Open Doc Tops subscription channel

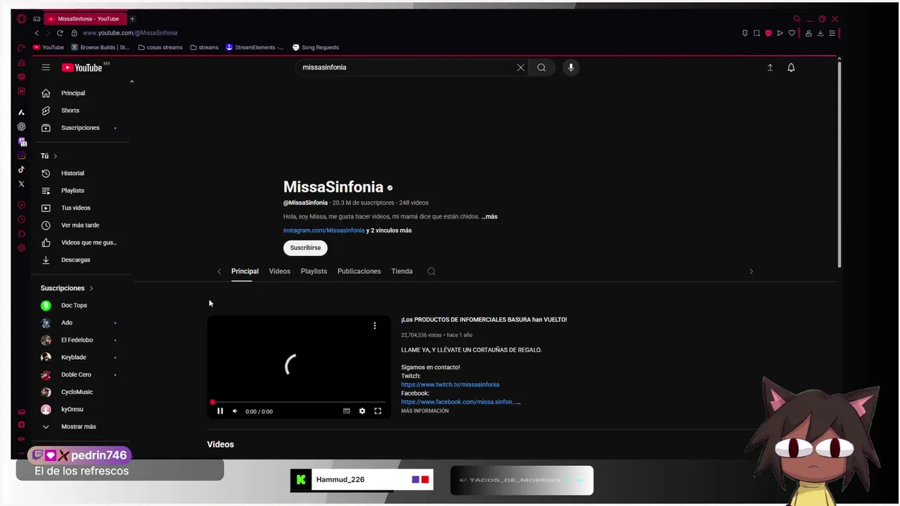74,305
